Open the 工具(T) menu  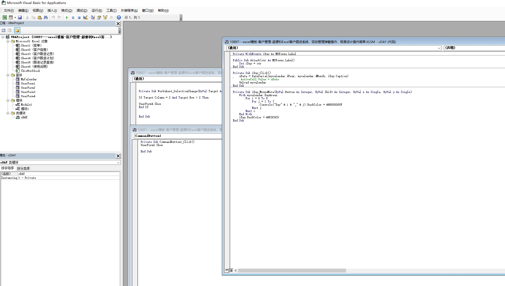coord(111,11)
